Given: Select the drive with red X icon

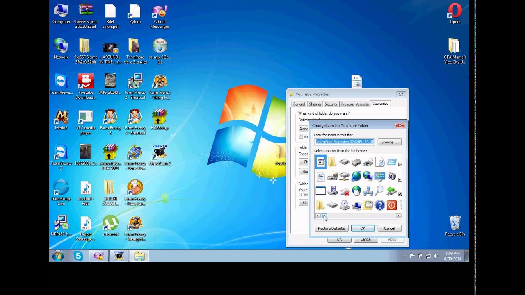Looking at the screenshot, I should 344,191.
